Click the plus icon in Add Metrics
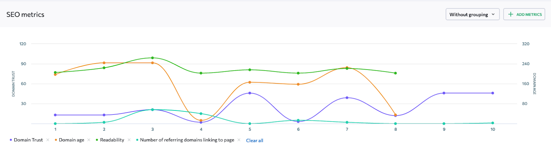 click(x=511, y=14)
